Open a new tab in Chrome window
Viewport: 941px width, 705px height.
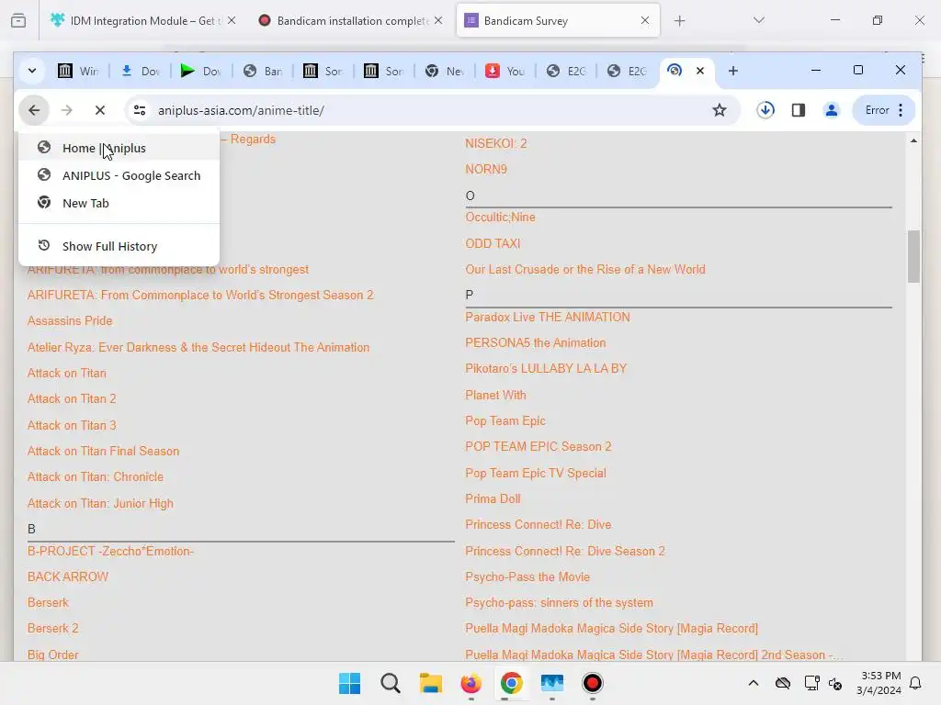pyautogui.click(x=732, y=71)
